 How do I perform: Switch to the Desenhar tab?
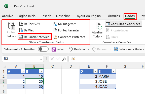(63, 16)
